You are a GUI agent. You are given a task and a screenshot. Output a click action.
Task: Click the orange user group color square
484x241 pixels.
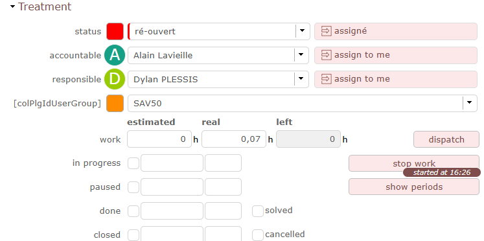(115, 103)
